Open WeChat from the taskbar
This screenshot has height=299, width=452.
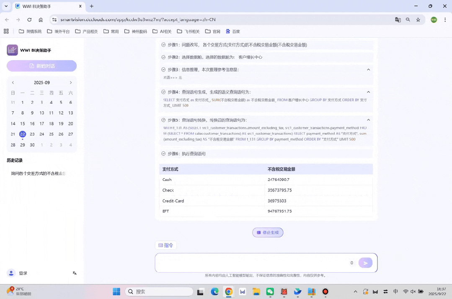(270, 291)
